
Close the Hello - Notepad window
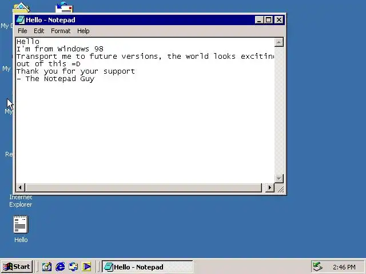279,20
